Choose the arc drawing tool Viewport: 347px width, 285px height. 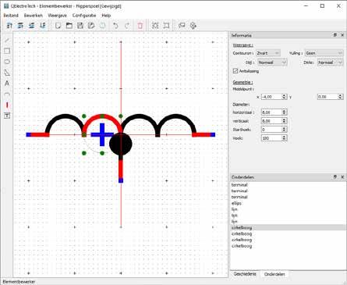tap(7, 94)
